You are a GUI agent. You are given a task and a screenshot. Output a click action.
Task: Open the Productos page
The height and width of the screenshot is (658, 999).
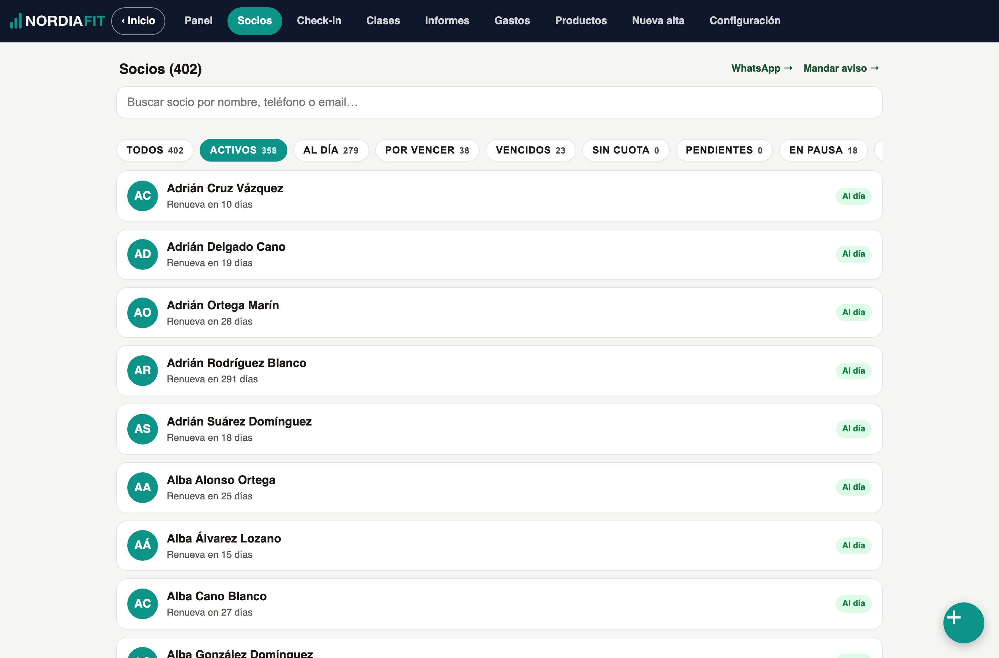point(581,21)
